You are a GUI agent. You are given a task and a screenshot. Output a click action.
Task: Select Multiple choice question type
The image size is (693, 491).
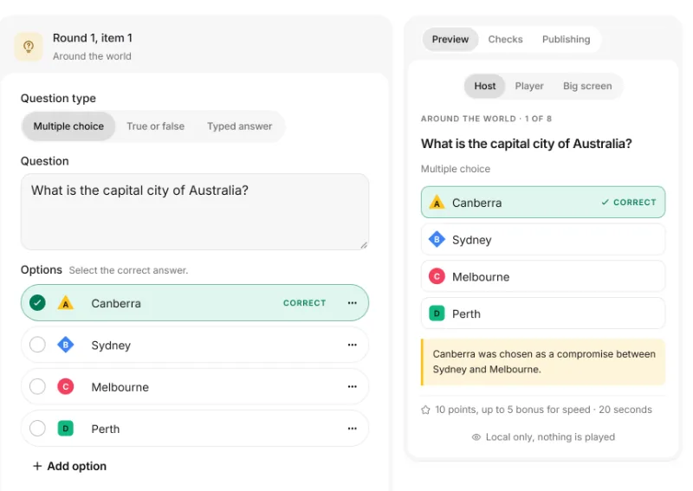[68, 126]
